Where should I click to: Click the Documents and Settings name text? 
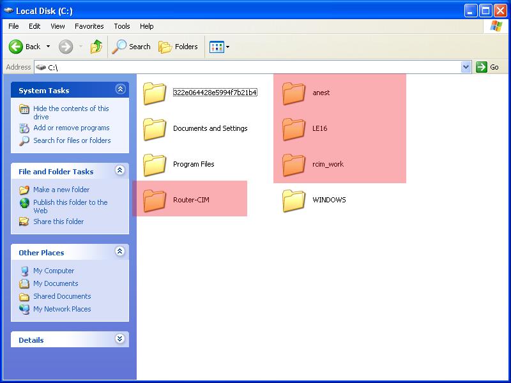click(210, 128)
